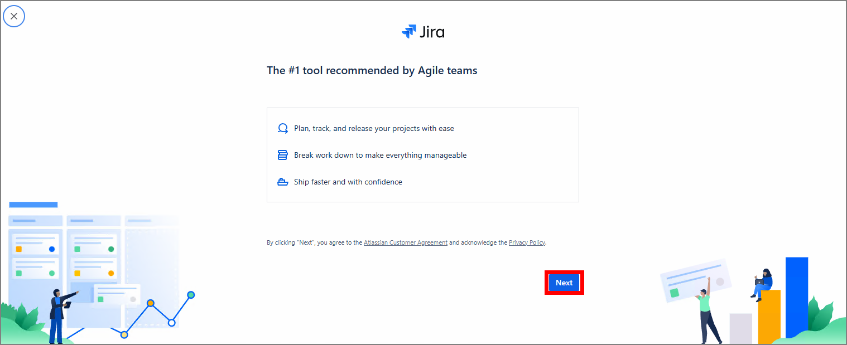Screen dimensions: 847x345
Task: Click the ship icon beside Ship faster
Action: tap(282, 182)
